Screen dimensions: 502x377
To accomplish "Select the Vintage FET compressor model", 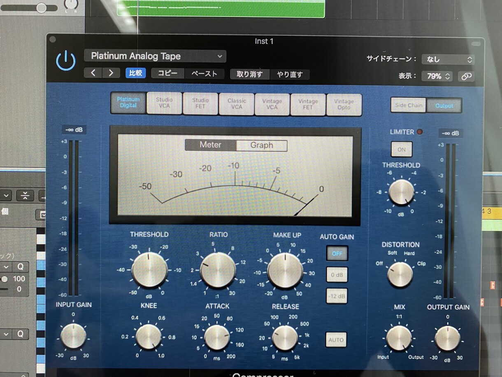I will tap(308, 105).
